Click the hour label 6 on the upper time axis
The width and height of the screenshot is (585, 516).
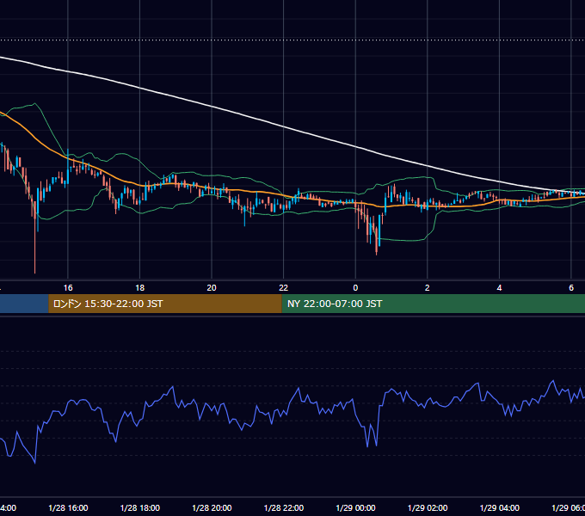tap(571, 288)
